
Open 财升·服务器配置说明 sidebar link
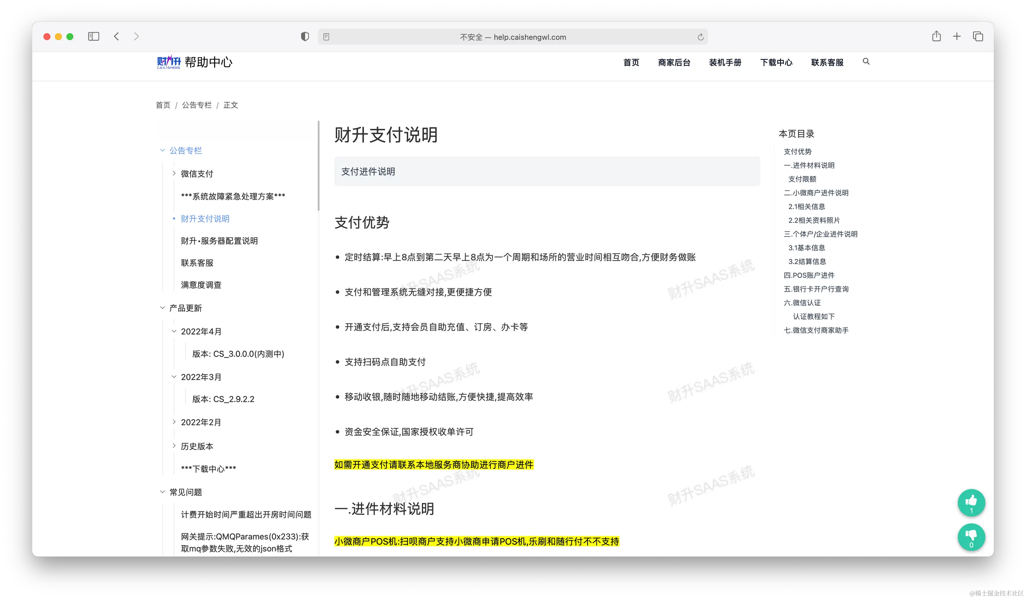219,241
